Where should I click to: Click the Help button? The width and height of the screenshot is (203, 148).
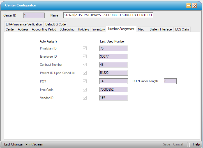point(196,144)
